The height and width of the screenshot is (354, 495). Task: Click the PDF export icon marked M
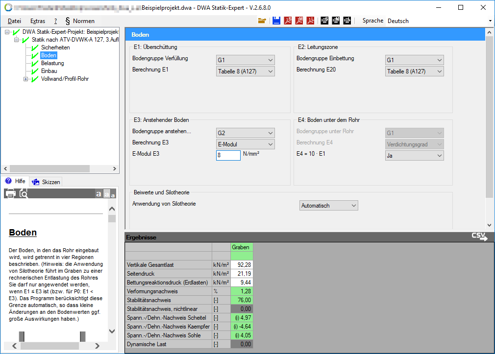(299, 21)
